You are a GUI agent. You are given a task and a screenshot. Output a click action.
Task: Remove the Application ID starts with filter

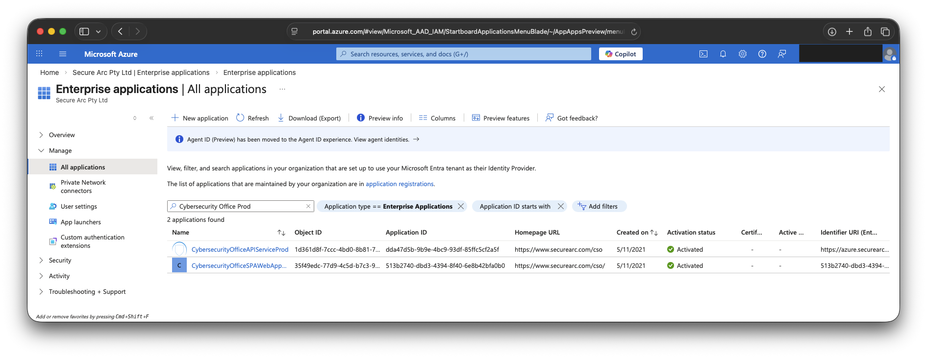pos(560,206)
